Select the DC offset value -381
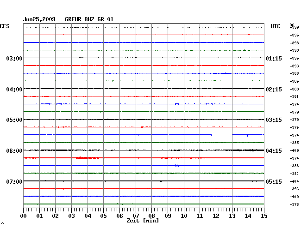This screenshot has height=228, width=301. click(294, 96)
